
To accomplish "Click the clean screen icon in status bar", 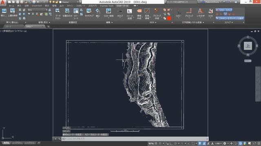I will point(254,144).
